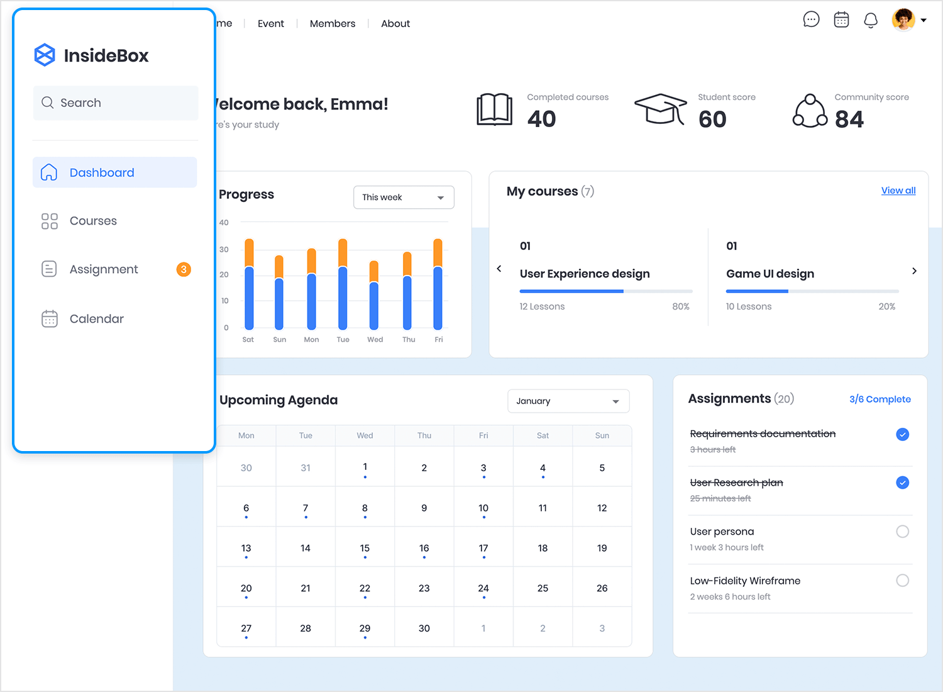Mark User persona as complete
The width and height of the screenshot is (943, 692).
(x=902, y=532)
